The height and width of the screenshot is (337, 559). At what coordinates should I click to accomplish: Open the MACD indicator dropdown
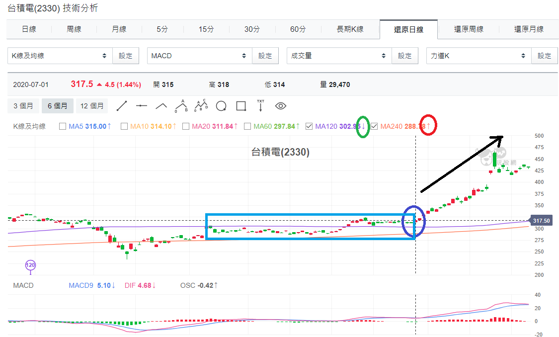tap(200, 56)
